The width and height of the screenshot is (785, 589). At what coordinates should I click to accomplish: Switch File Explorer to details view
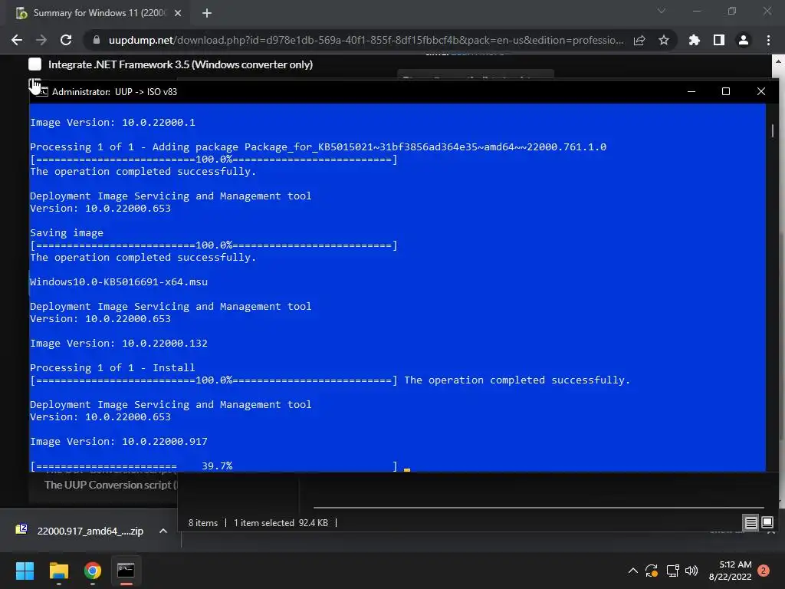point(751,523)
